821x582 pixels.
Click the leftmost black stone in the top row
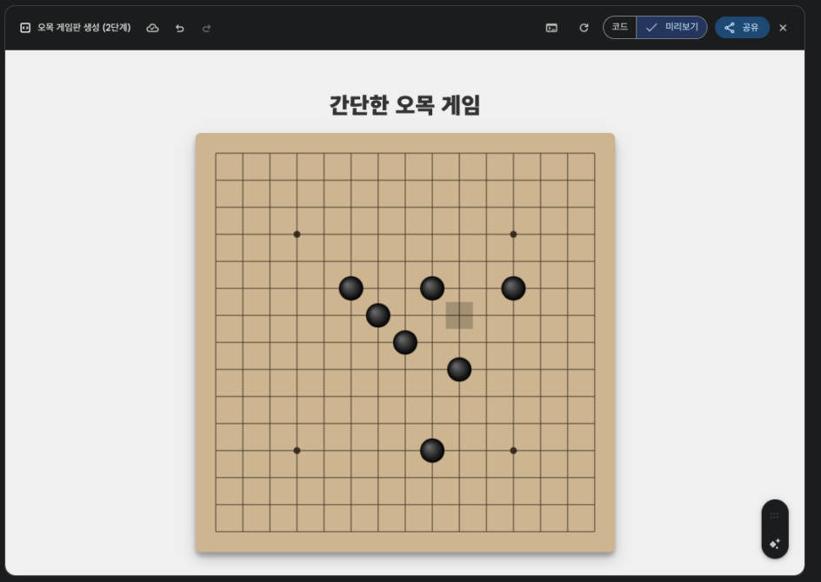[350, 288]
